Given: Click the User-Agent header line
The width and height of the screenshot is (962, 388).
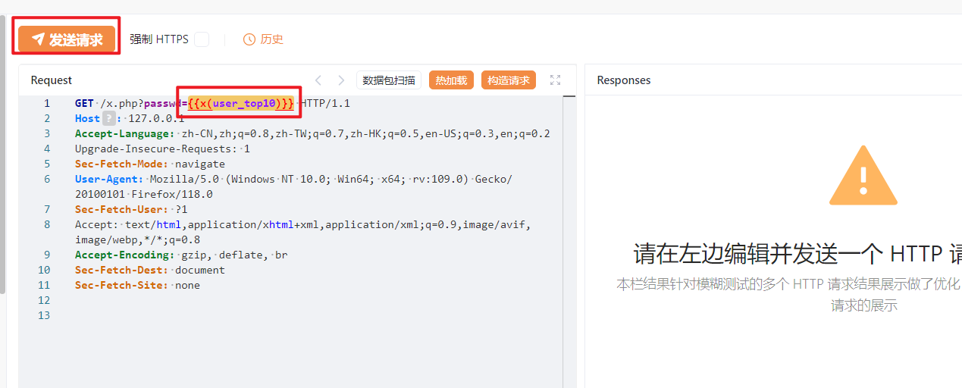Looking at the screenshot, I should tap(293, 179).
